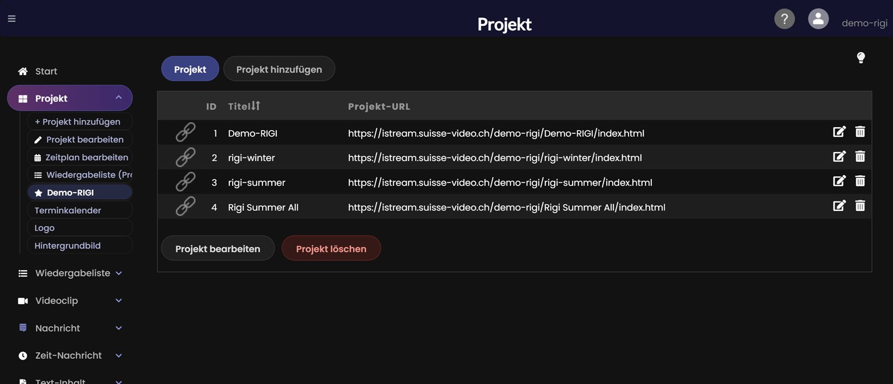893x384 pixels.
Task: Edit the Demo-RIGI project via pencil icon
Action: coord(839,132)
